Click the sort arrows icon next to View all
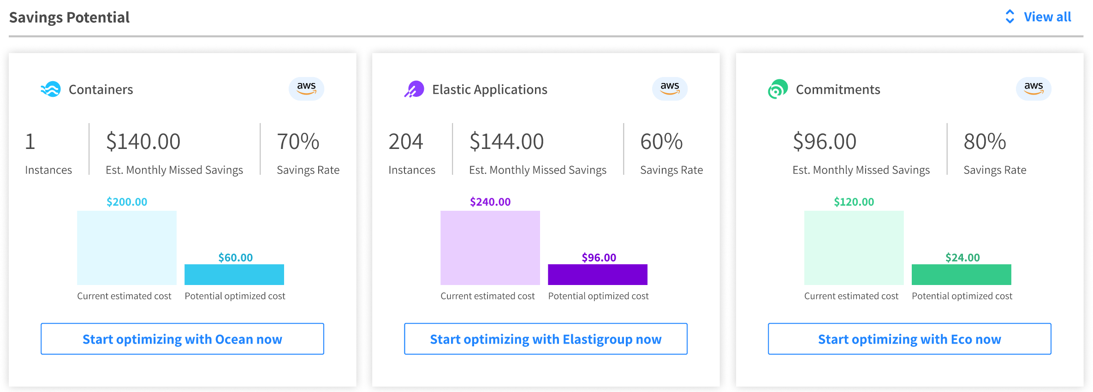 point(1010,17)
